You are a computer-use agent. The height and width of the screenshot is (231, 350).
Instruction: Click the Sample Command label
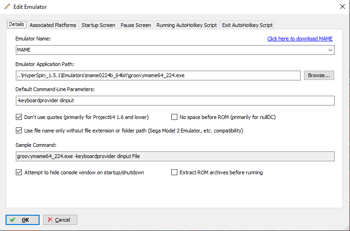pos(36,145)
